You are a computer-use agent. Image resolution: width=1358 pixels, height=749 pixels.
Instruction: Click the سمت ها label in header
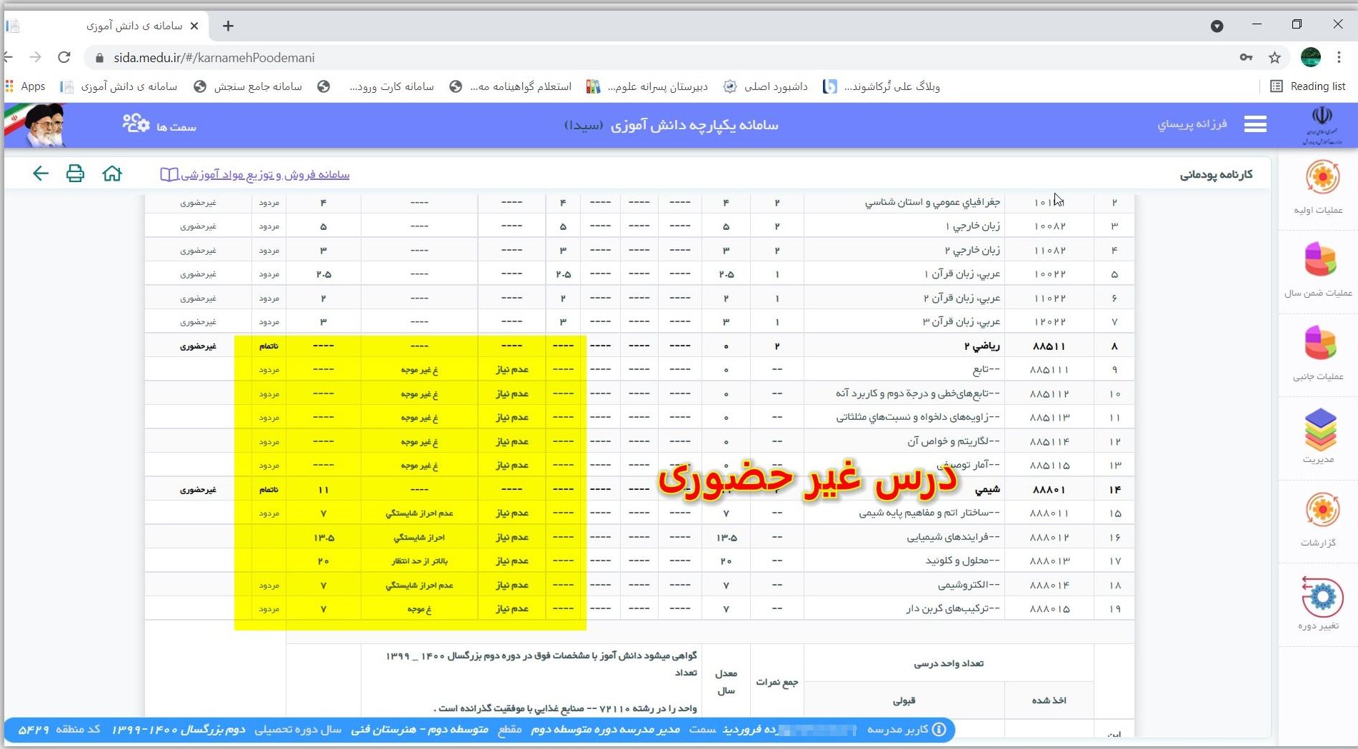tap(176, 126)
